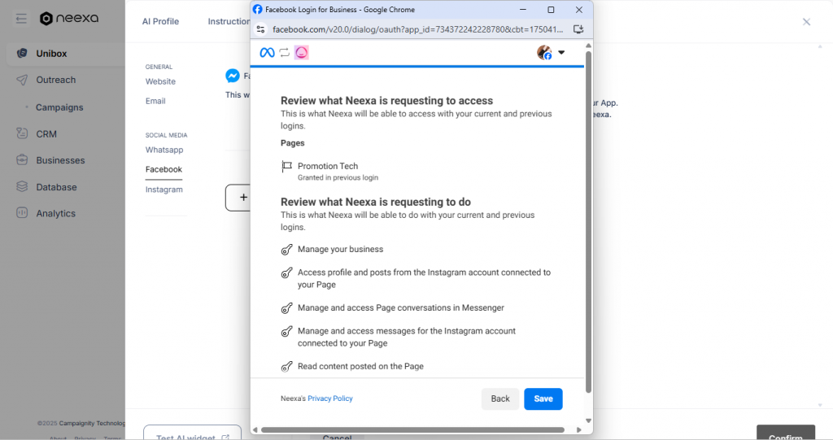Click the Back button in the Facebook dialog
This screenshot has width=833, height=440.
[500, 399]
